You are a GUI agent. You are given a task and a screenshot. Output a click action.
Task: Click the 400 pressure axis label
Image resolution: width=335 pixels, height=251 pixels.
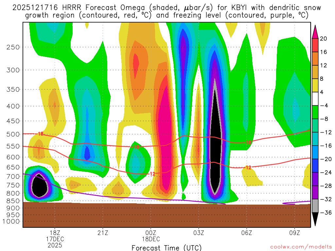13,106
